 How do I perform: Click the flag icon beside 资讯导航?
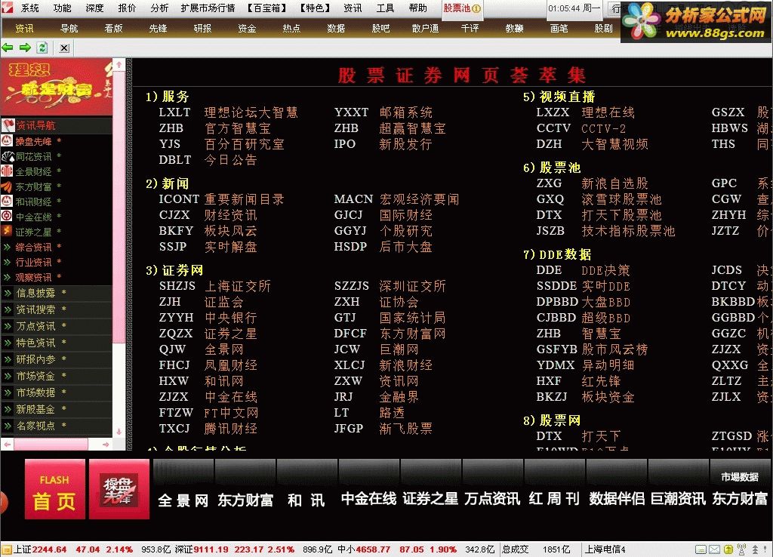click(x=8, y=125)
